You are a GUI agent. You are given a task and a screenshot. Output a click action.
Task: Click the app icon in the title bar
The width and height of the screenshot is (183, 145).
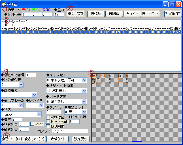(4, 4)
